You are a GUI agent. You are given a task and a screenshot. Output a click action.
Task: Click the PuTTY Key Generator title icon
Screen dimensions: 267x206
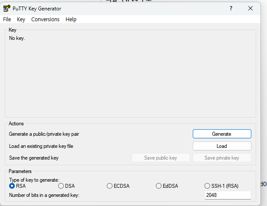pos(7,8)
